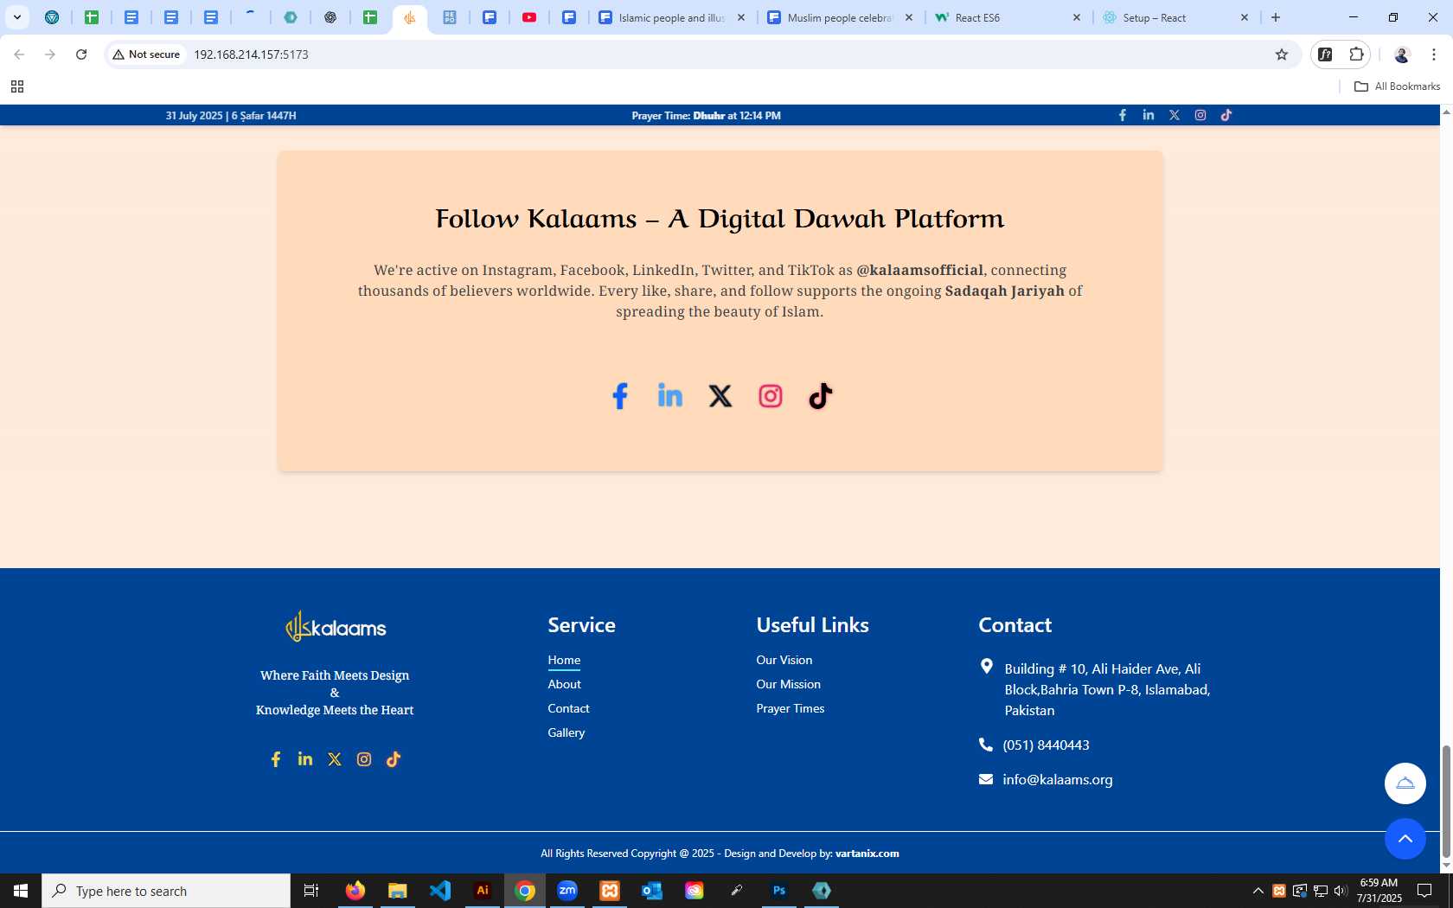Click the blue scroll-to-top arrow button
The width and height of the screenshot is (1453, 908).
coord(1405,839)
